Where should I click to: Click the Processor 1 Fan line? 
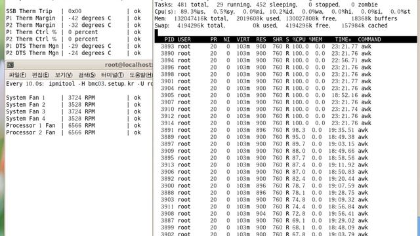73,125
